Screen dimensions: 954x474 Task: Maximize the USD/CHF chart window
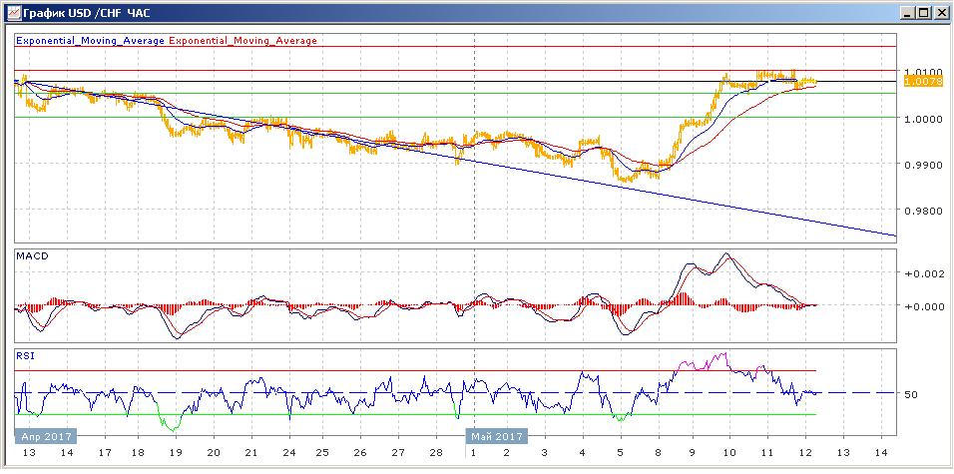(x=925, y=12)
